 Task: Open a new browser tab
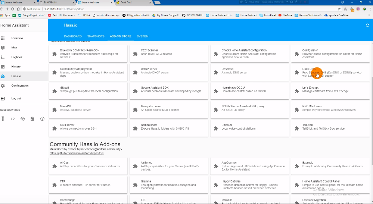click(157, 3)
